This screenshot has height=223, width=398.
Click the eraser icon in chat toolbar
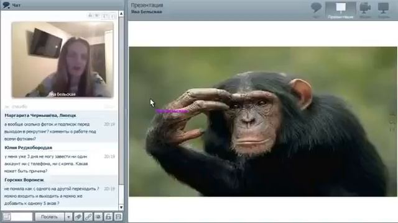[78, 217]
